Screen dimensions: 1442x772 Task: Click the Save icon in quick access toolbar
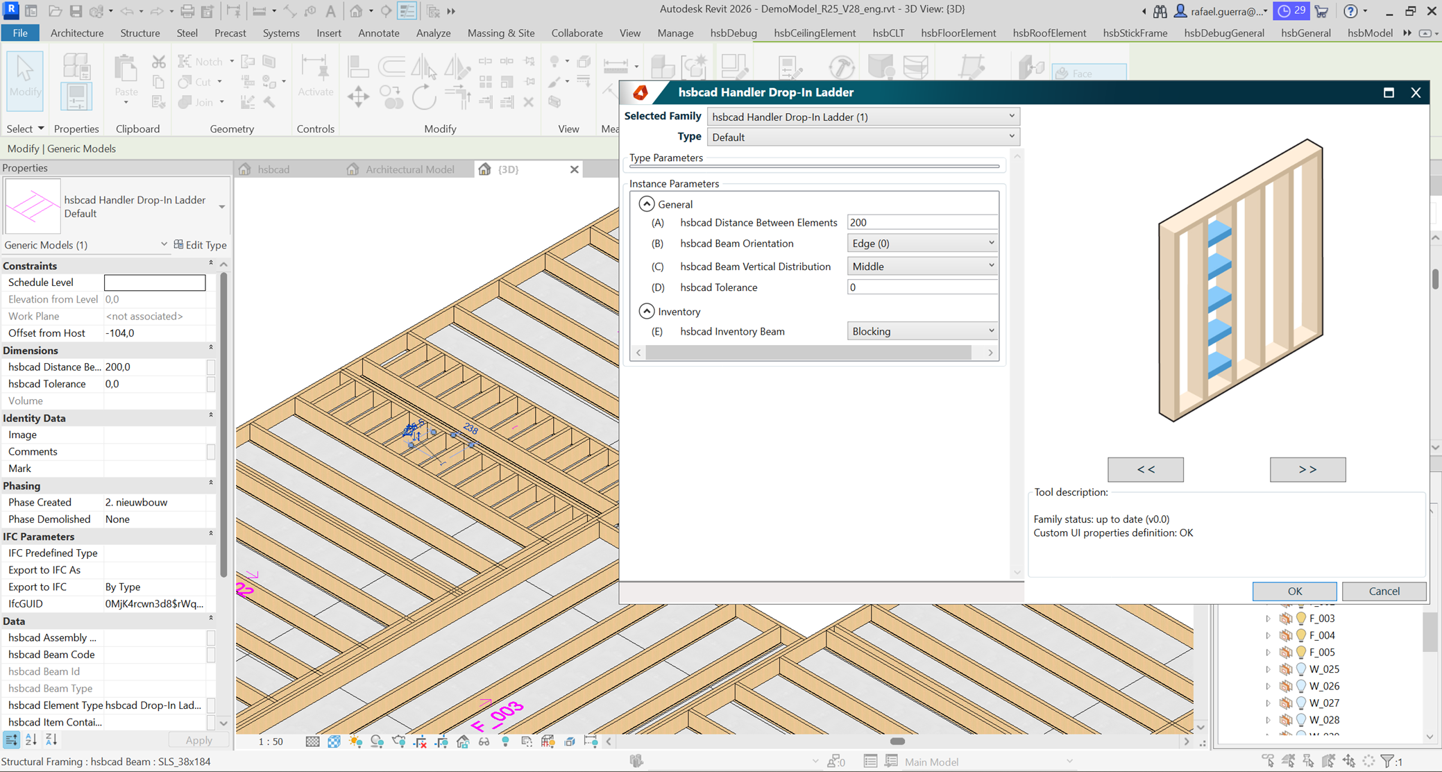[76, 11]
